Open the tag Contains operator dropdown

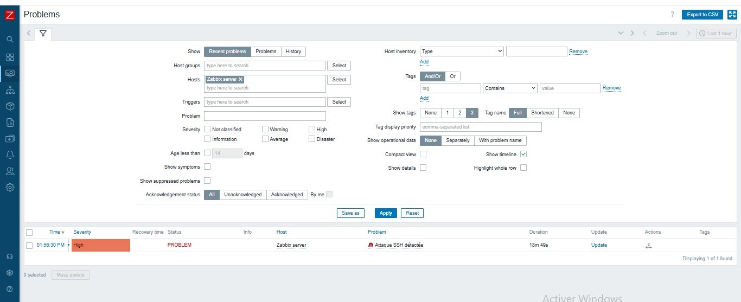(x=510, y=88)
